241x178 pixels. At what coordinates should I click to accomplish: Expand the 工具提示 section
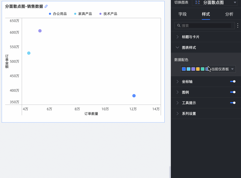(178, 103)
